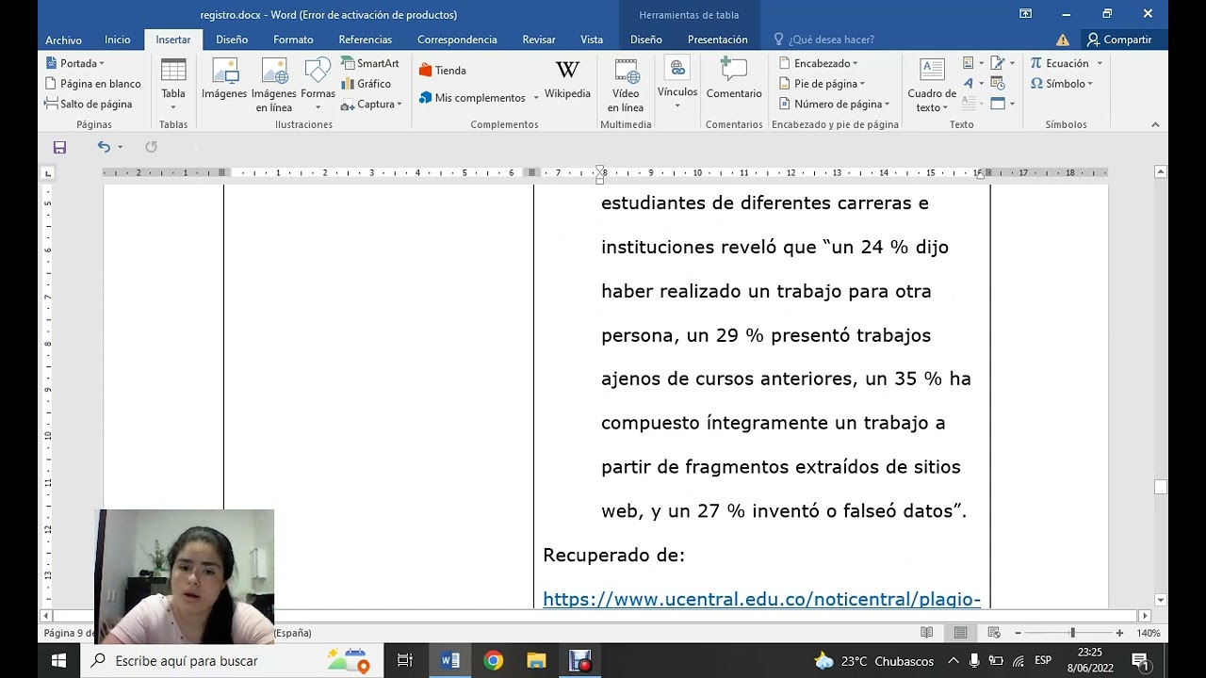Open the Object dropdown arrow in Texto group
This screenshot has height=678, width=1206.
pyautogui.click(x=1013, y=104)
